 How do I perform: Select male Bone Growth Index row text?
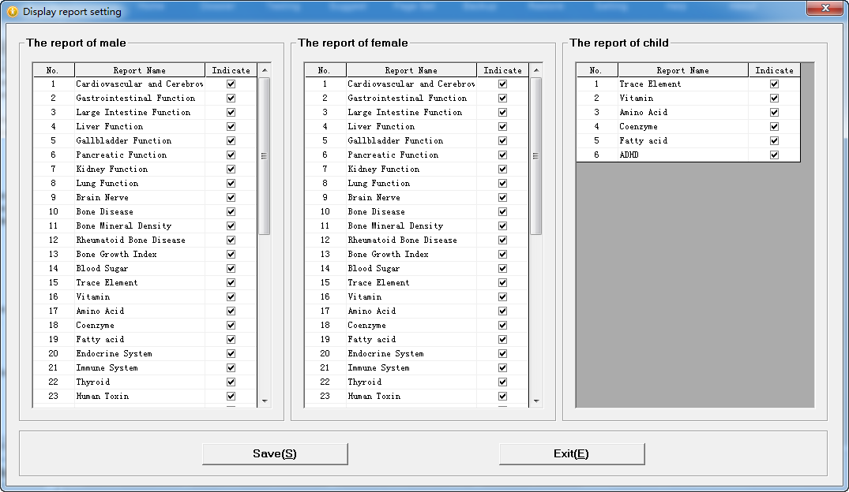pos(116,254)
